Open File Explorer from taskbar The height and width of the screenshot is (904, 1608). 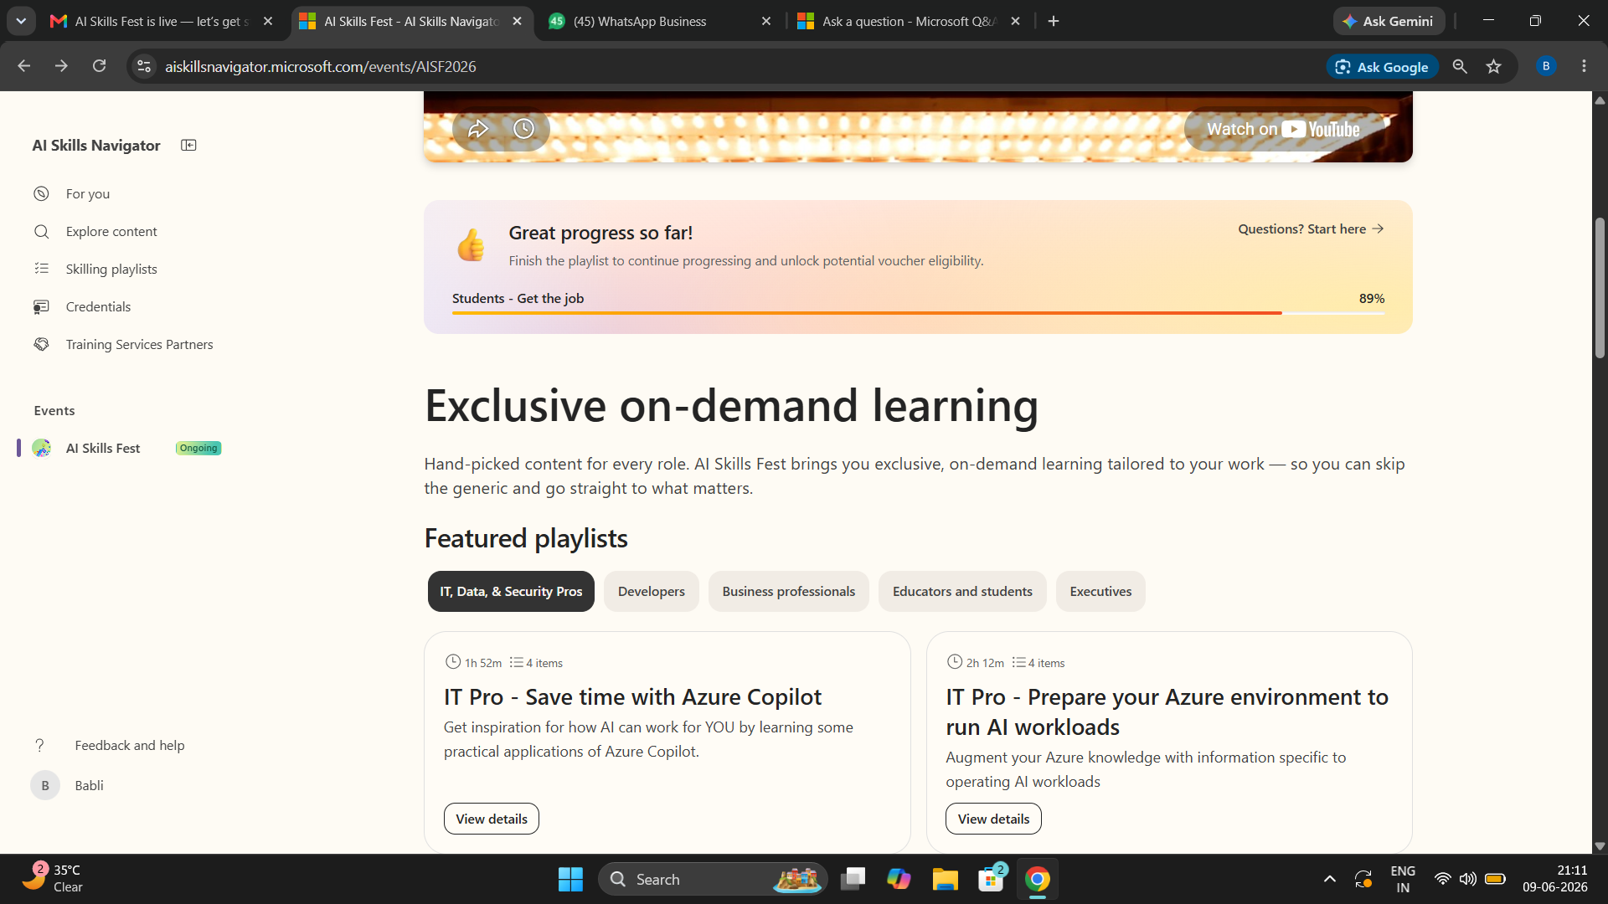click(x=945, y=879)
